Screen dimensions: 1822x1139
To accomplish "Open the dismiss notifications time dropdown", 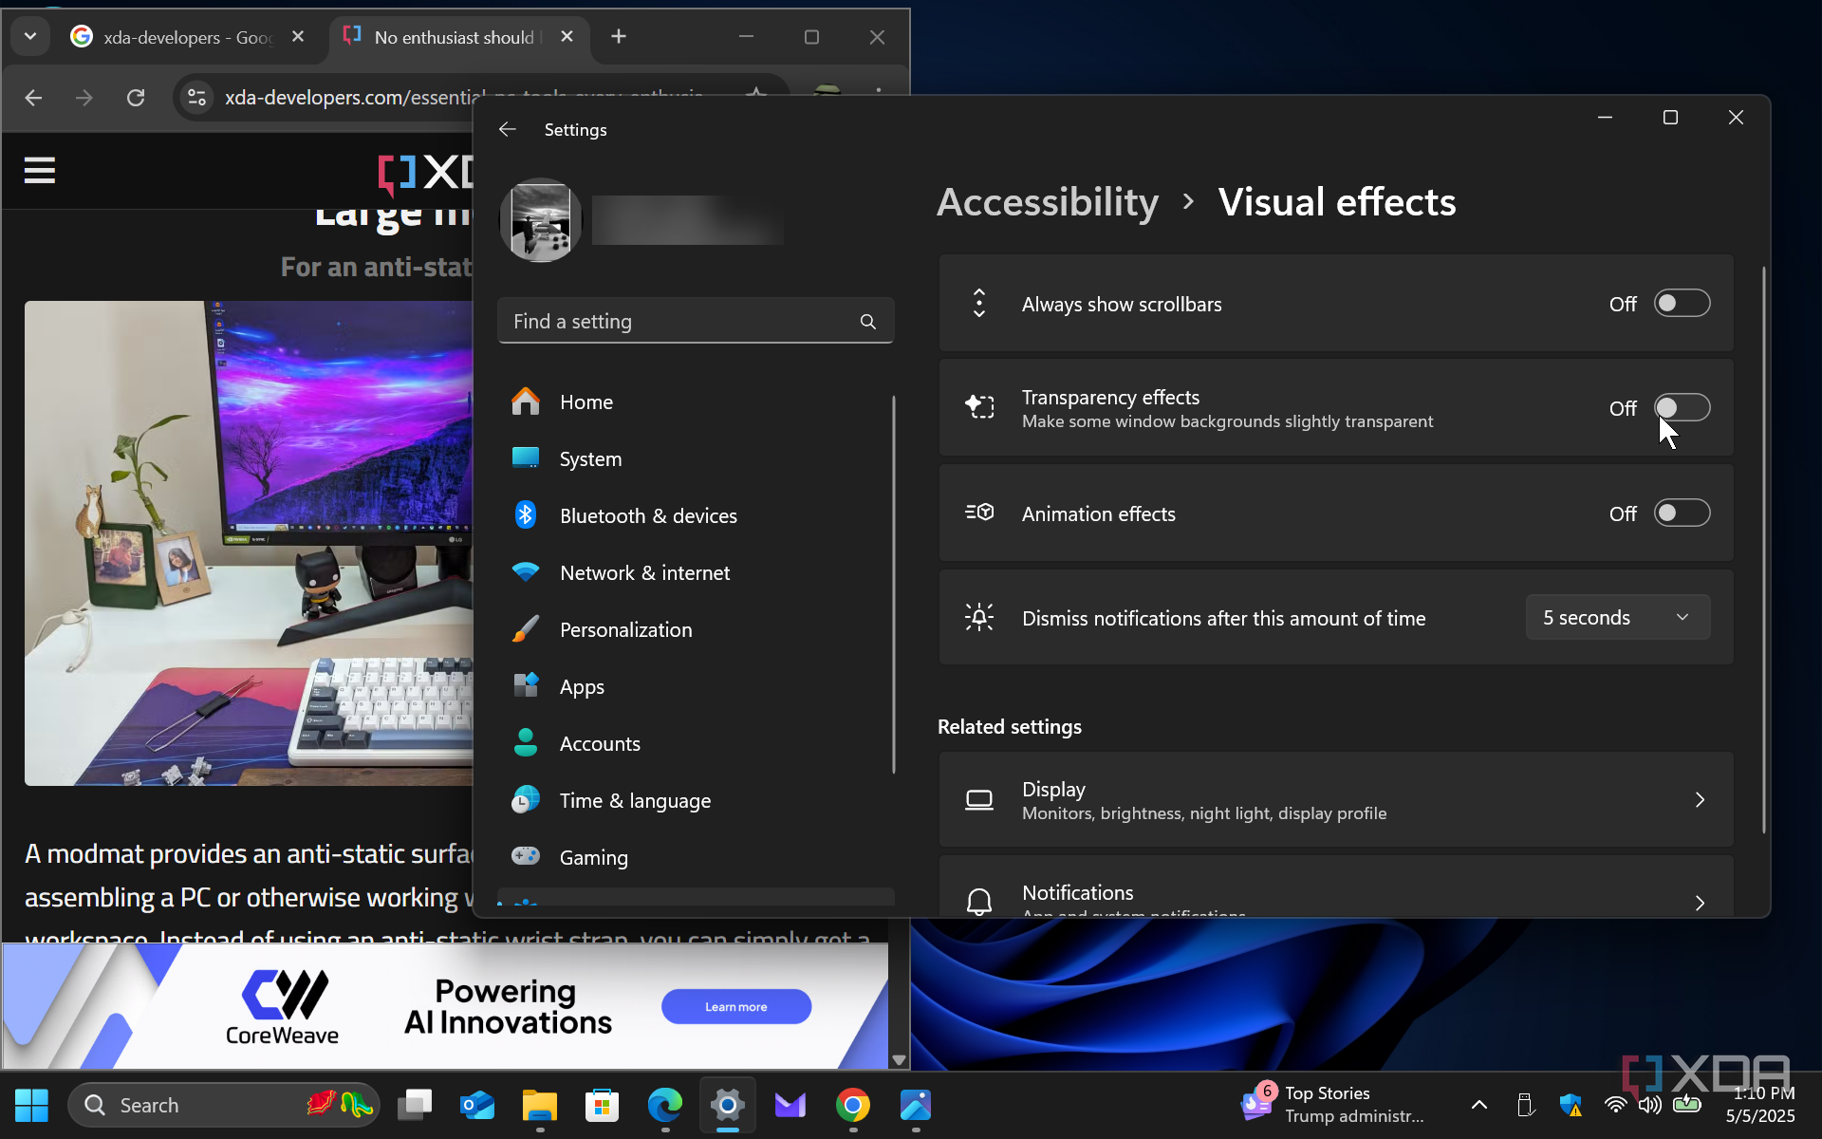I will (1618, 618).
